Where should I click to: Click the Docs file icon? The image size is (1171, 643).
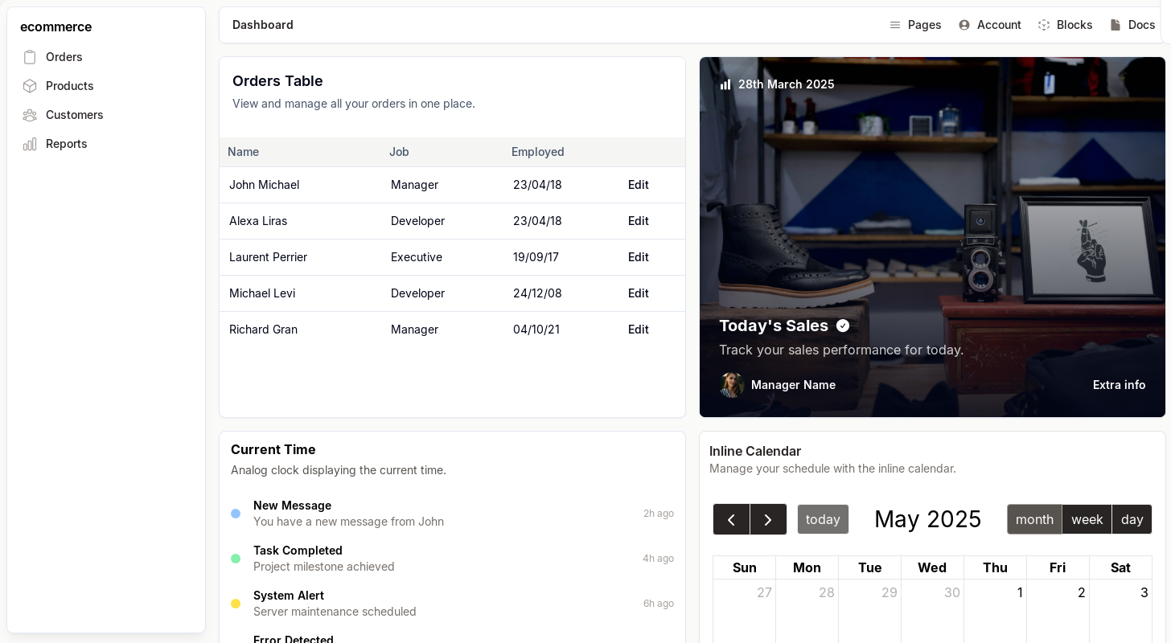(1116, 25)
